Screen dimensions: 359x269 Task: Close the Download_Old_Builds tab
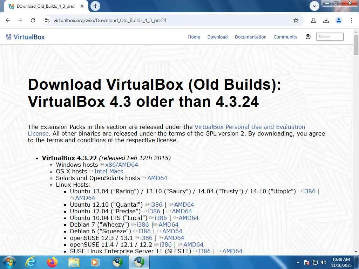(82, 6)
